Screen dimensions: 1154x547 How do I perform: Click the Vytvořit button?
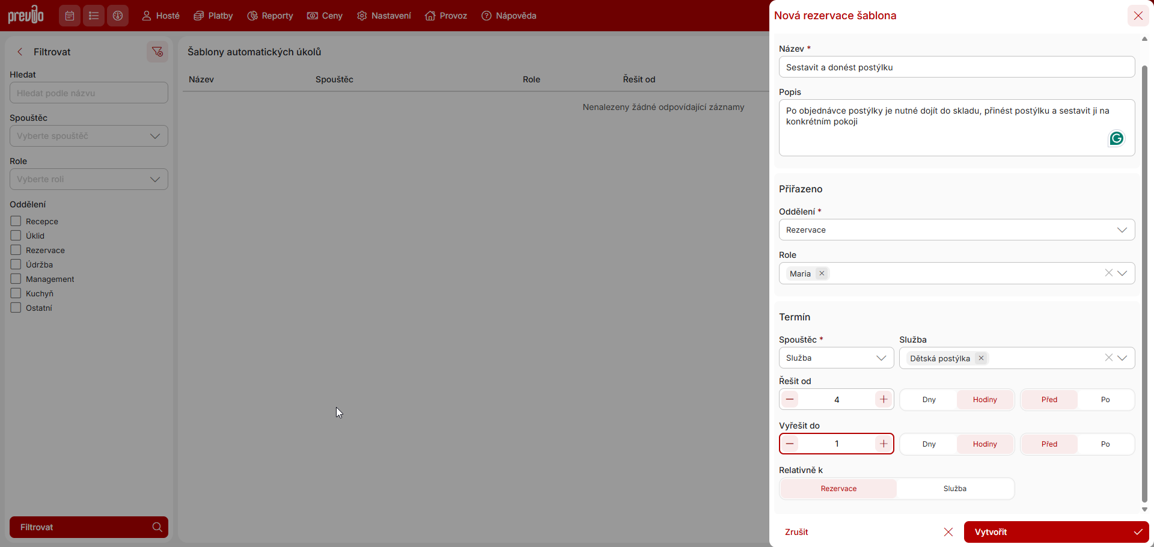1056,532
